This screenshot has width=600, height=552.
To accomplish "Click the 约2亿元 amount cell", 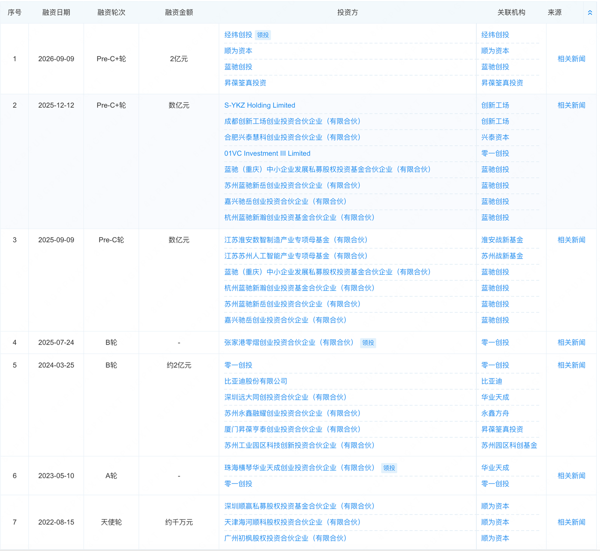I will (x=179, y=365).
